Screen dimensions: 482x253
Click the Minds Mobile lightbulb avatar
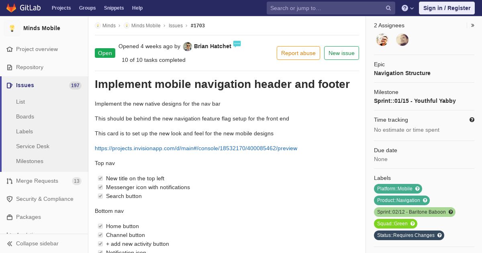click(12, 28)
